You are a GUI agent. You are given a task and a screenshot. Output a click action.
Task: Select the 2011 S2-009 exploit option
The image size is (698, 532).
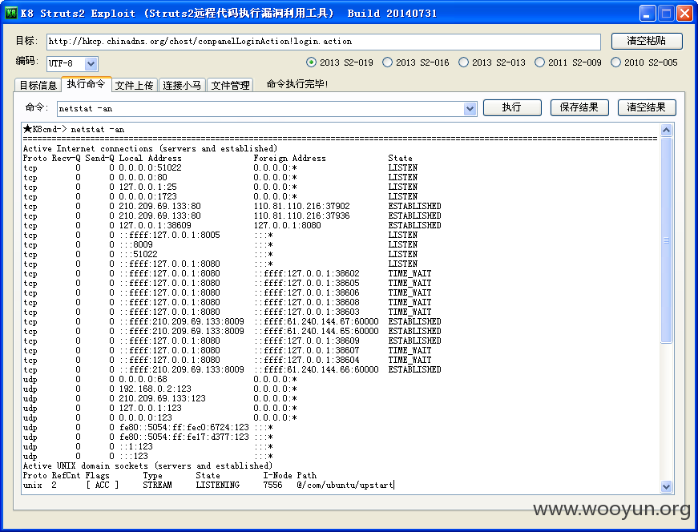click(x=568, y=62)
